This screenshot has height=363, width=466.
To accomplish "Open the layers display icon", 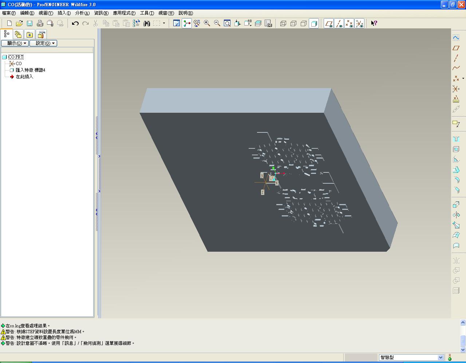I will tap(258, 23).
